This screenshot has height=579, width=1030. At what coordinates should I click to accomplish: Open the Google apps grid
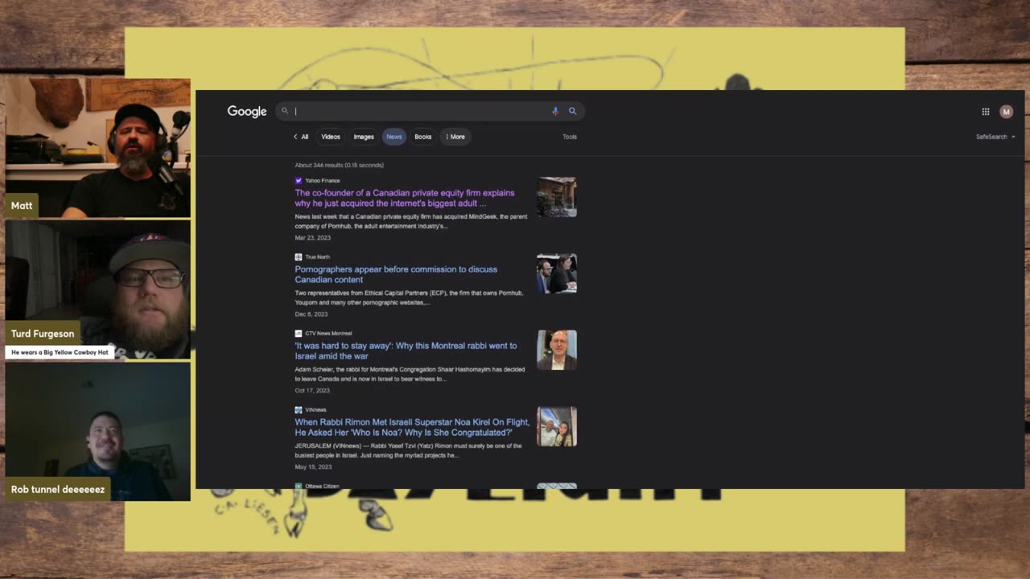(x=985, y=112)
